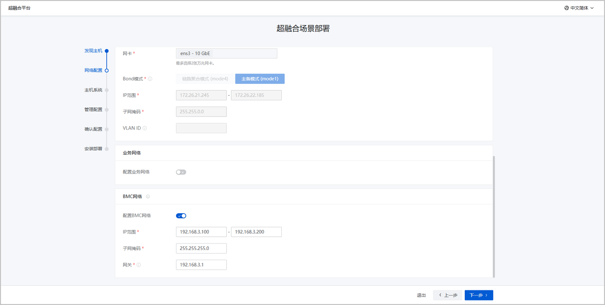Click the info icon next to BMC网络
Image resolution: width=605 pixels, height=305 pixels.
(x=148, y=197)
